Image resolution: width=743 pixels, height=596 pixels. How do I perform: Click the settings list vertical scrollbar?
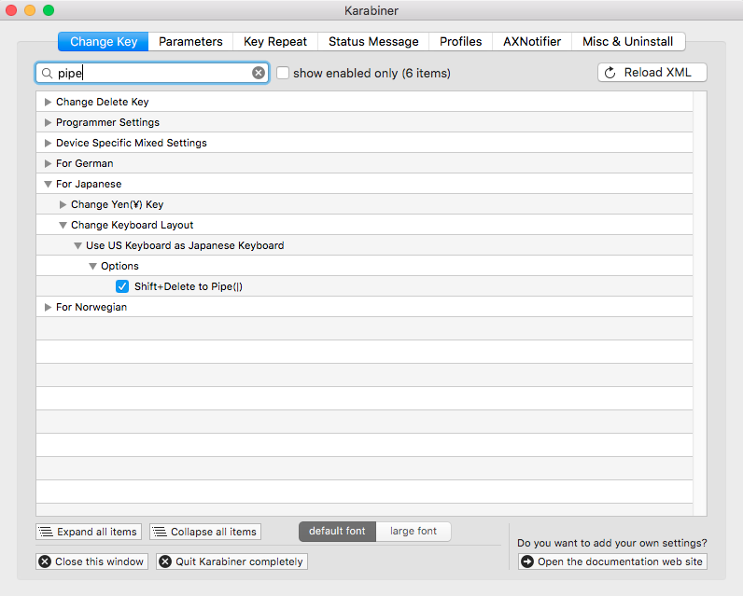699,303
